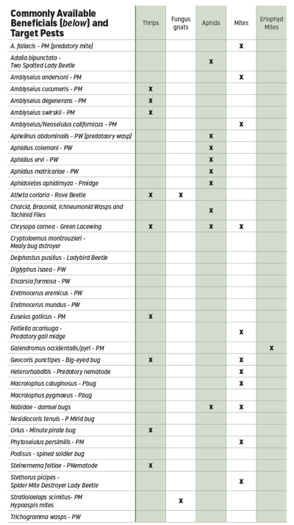Select row 'Nabidae - damsel bugs'
The height and width of the screenshot is (525, 294).
click(x=147, y=407)
